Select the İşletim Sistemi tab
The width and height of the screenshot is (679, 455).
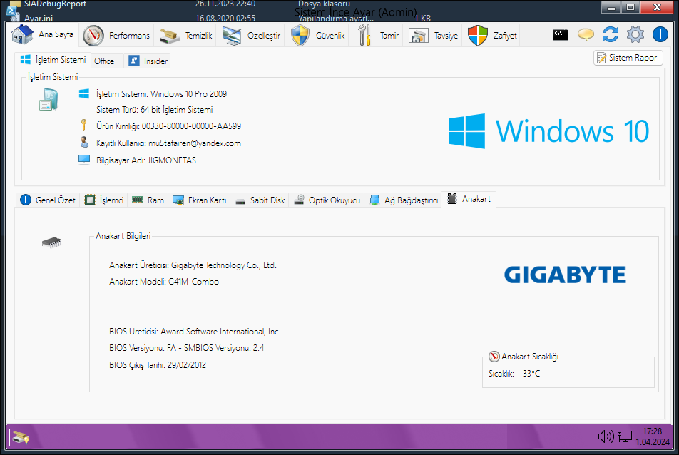pos(53,60)
